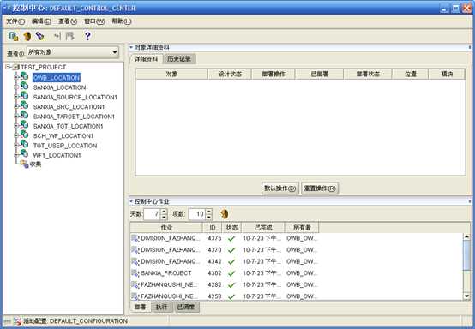Sort jobs by the 已完成 column header
This screenshot has width=475, height=329.
[x=263, y=228]
